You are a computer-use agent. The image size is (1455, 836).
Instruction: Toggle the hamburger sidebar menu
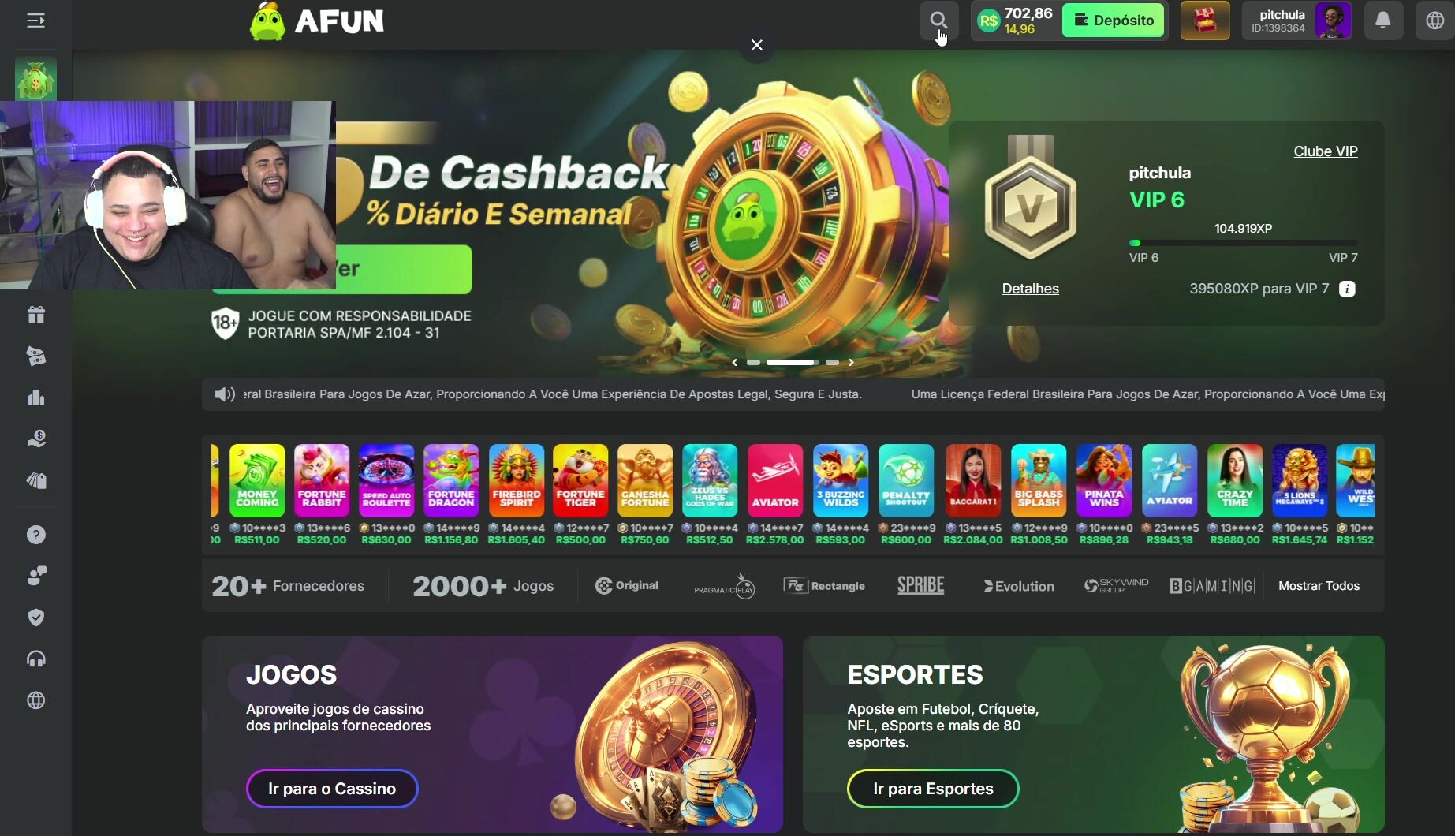tap(36, 21)
